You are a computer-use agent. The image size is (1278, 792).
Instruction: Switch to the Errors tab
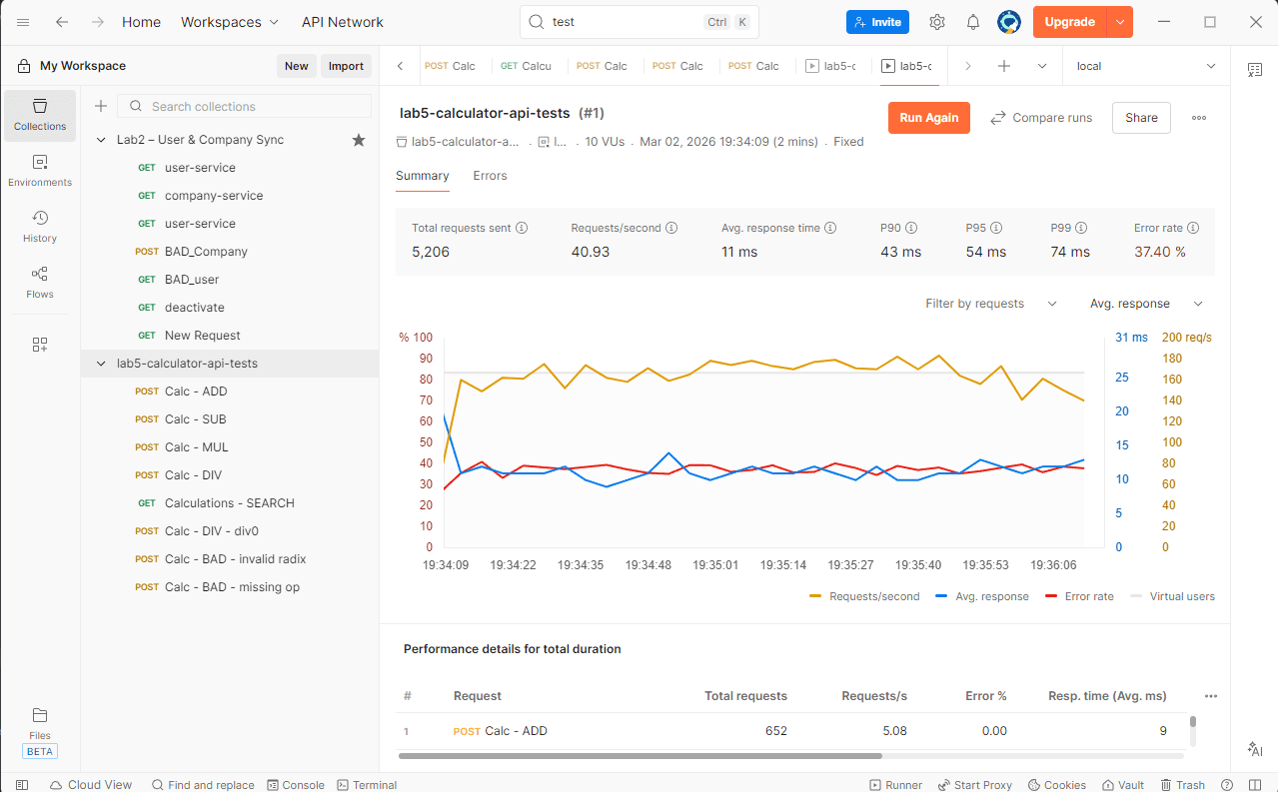pyautogui.click(x=489, y=176)
